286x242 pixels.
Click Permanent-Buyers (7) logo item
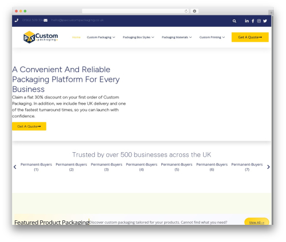[247, 167]
